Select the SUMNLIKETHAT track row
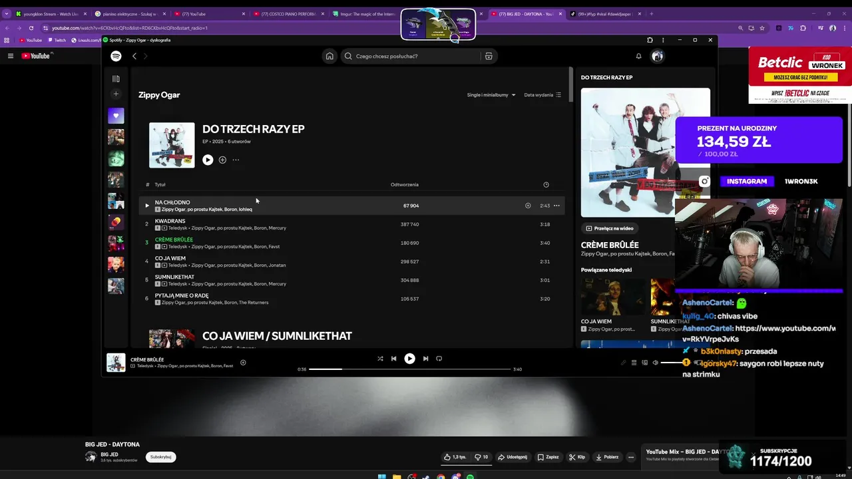Screen dimensions: 852x479 click(353, 280)
